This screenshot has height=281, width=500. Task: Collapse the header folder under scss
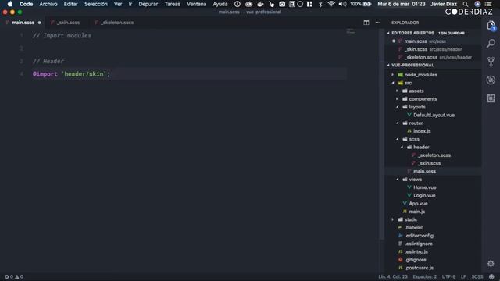point(421,148)
